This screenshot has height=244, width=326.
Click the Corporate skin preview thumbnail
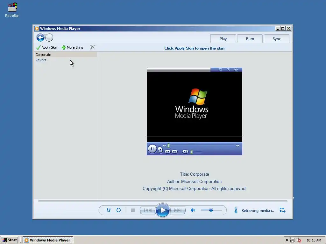point(195,112)
